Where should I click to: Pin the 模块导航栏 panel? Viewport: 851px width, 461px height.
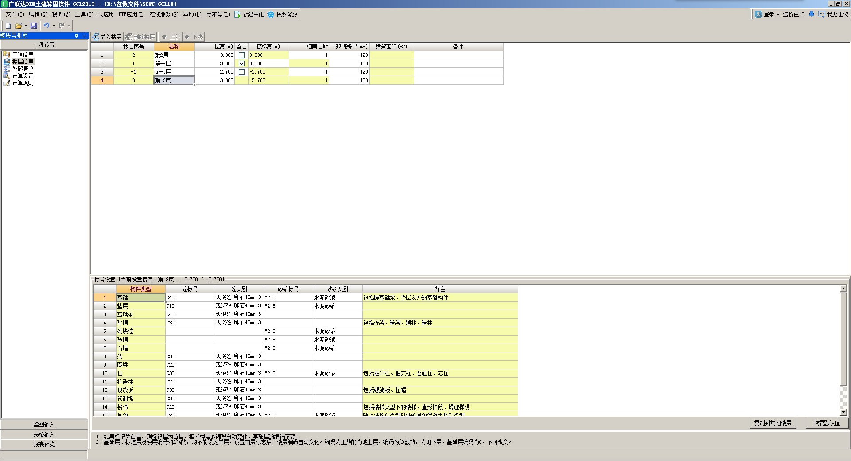point(76,36)
